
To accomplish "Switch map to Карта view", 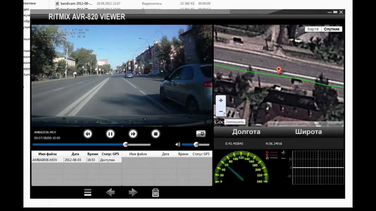I will [x=313, y=29].
